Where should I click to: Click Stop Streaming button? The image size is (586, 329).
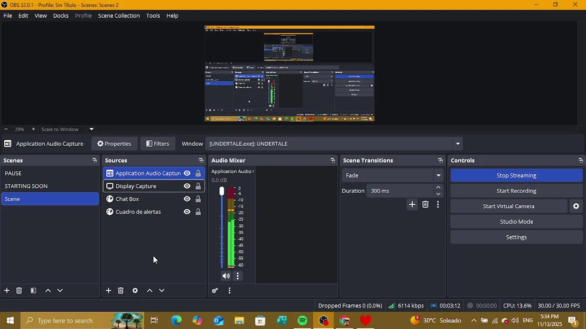pos(516,175)
